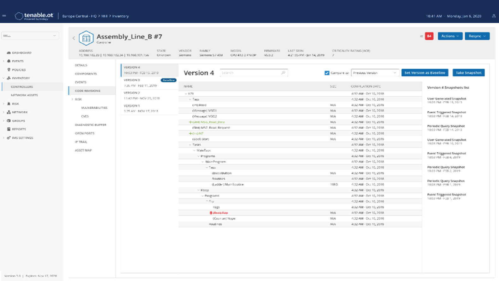Collapse the MainTask tree node
The image size is (499, 281).
(194, 151)
